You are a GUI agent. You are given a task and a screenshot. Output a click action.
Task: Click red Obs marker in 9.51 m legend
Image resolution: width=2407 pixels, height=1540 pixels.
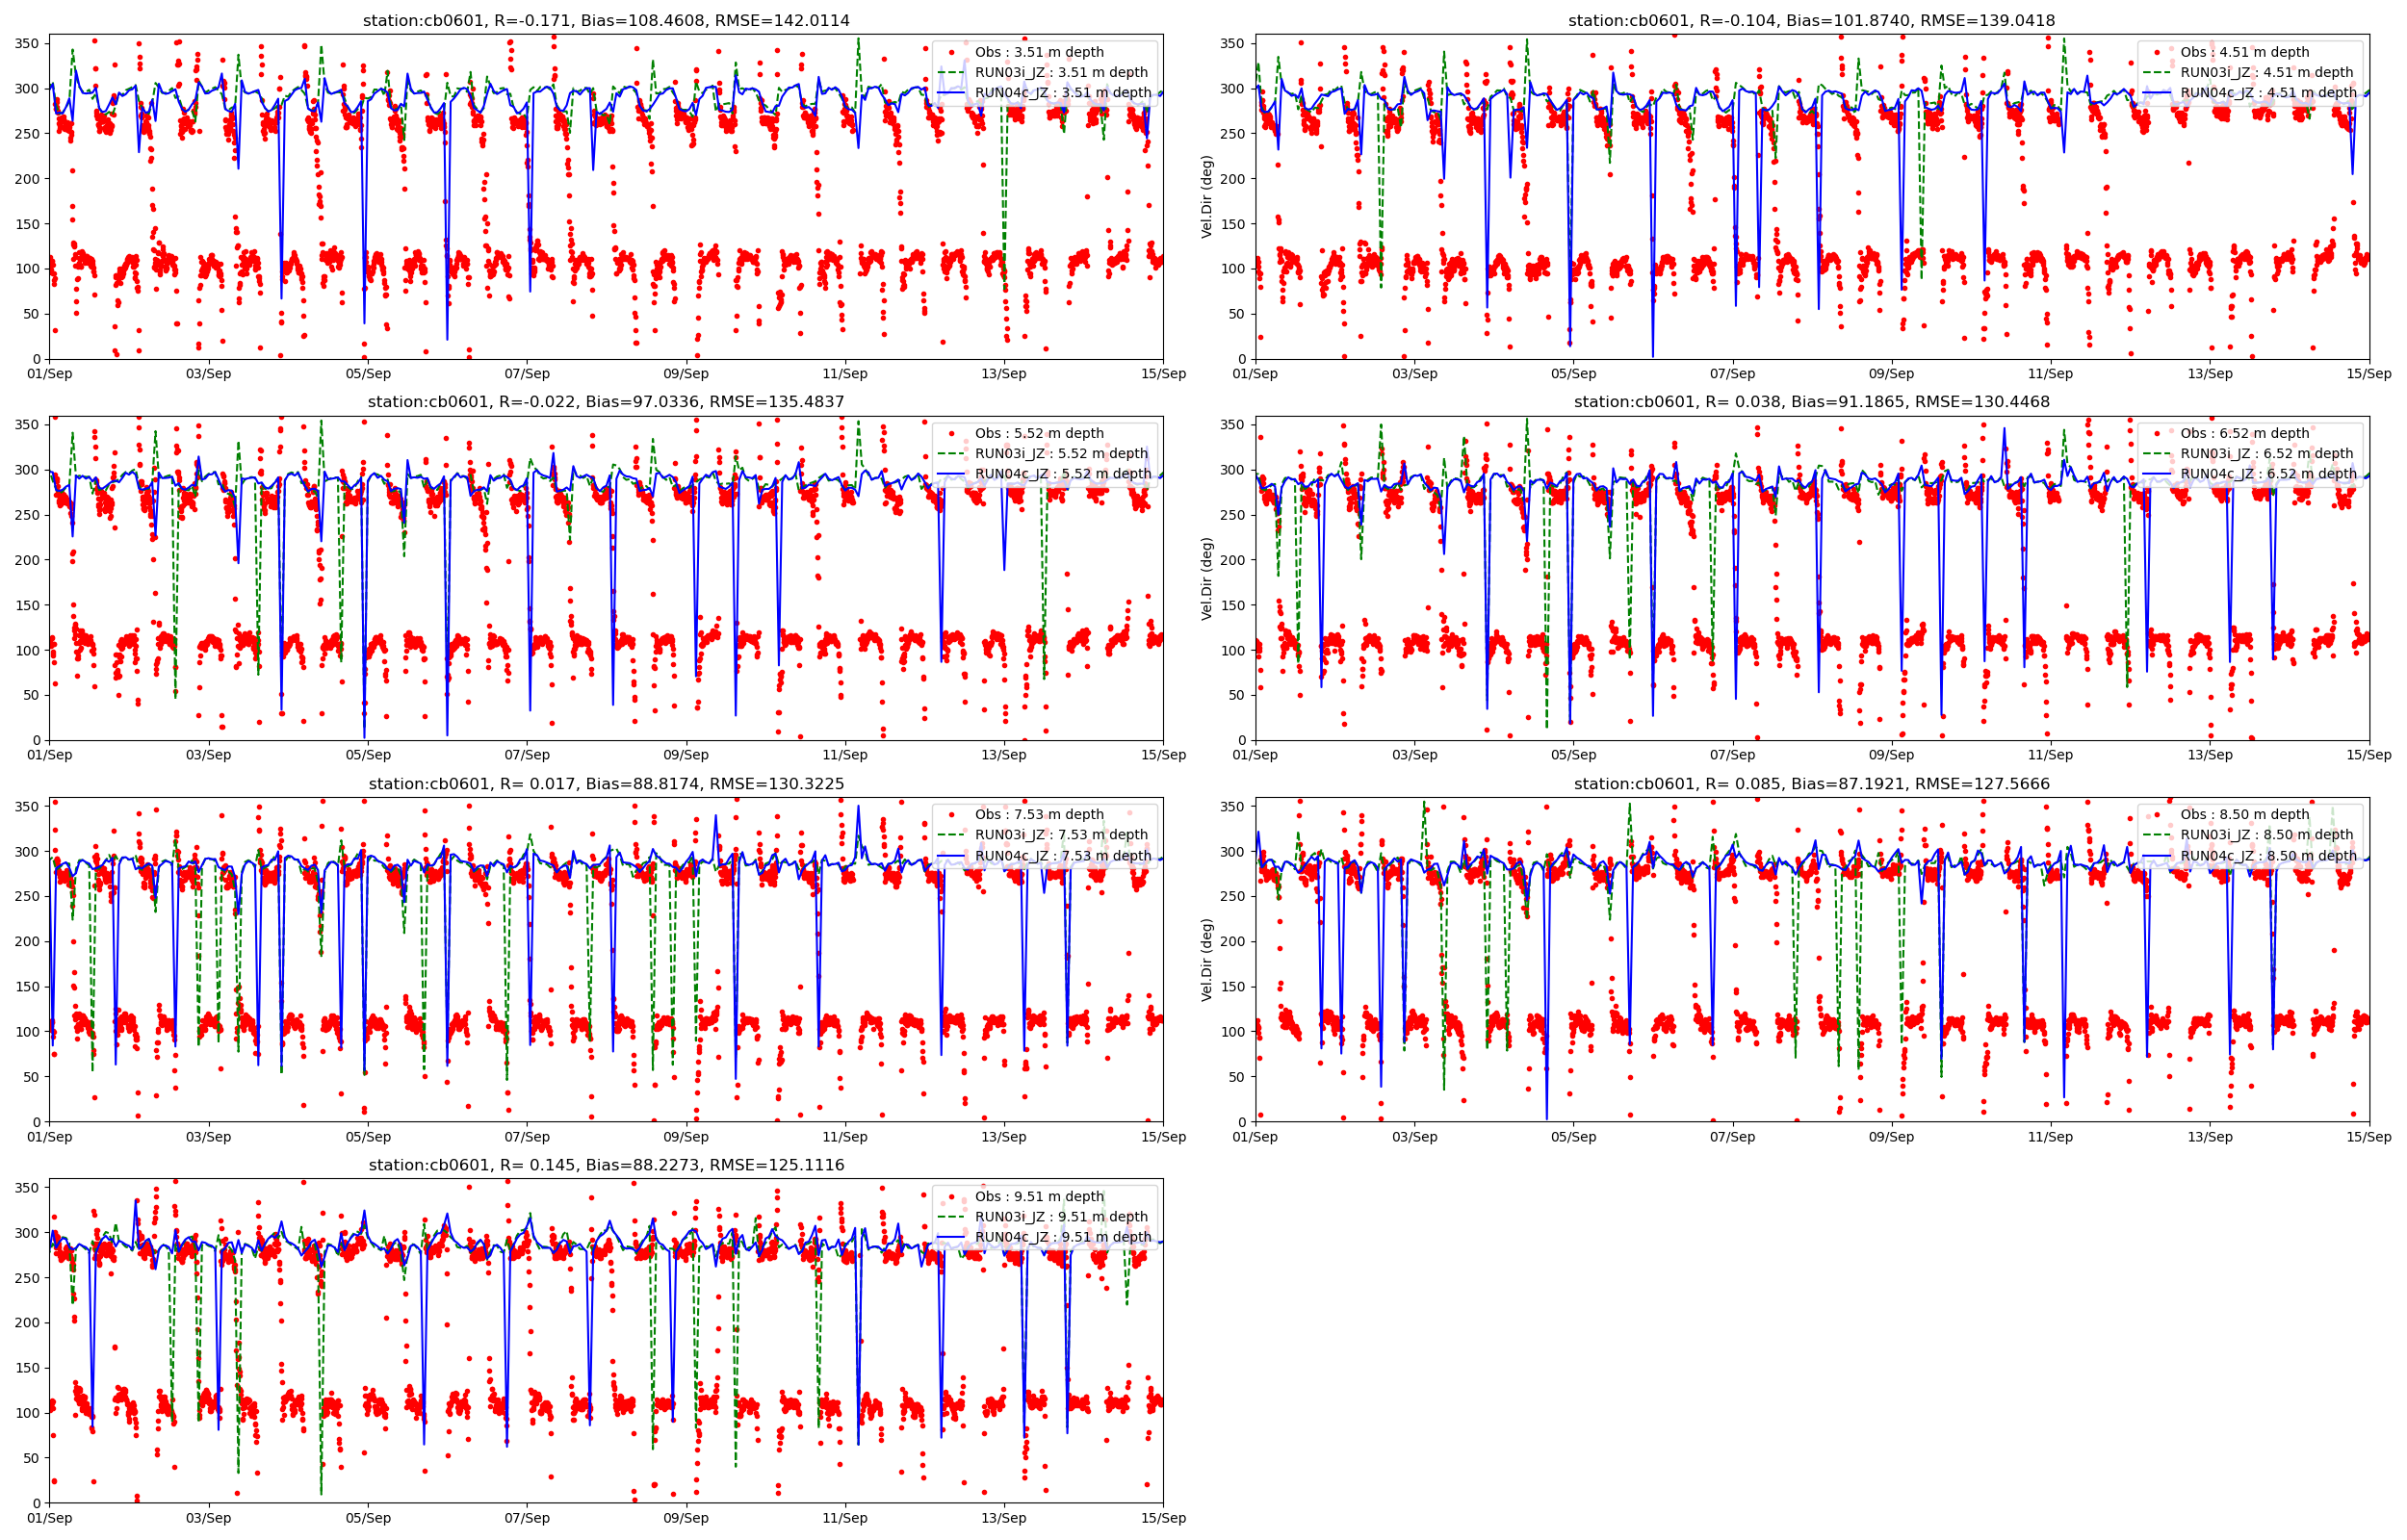pos(952,1197)
